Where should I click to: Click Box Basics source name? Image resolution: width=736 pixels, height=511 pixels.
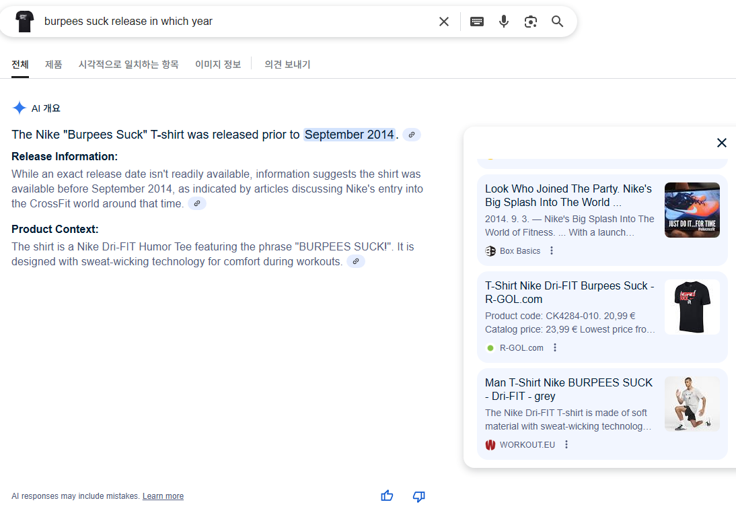[520, 251]
